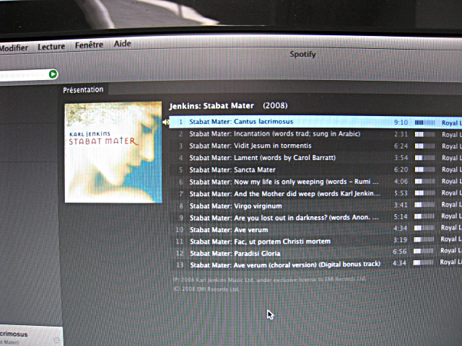Screen dimensions: 462x346
Task: Click popularity bar of track 1 Cantus lacrimosus
Action: (x=424, y=123)
